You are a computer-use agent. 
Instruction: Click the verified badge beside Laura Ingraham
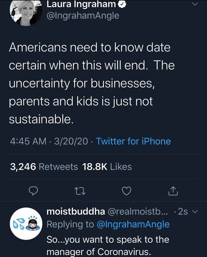click(122, 4)
